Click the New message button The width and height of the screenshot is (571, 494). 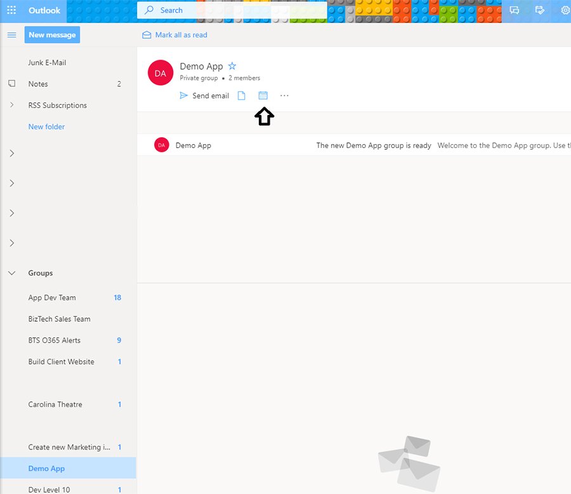(52, 35)
